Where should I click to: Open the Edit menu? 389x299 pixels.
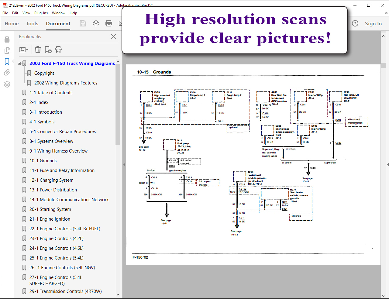[15, 13]
